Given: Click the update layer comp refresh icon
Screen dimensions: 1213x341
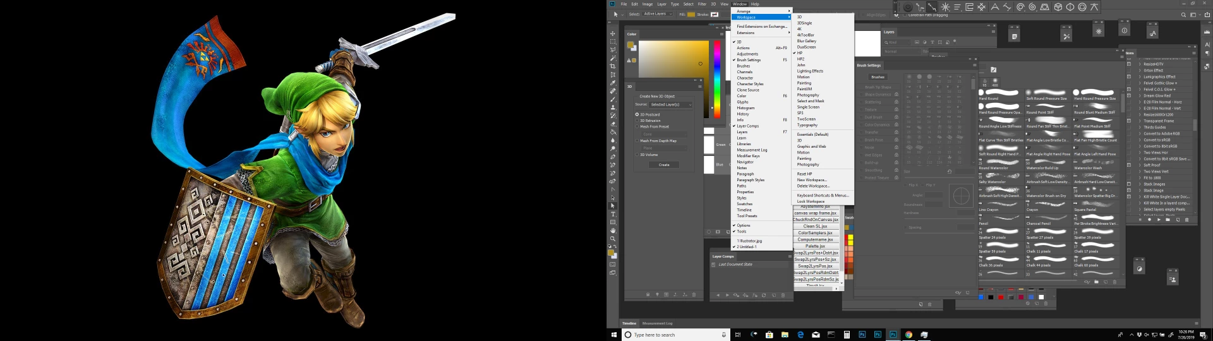Looking at the screenshot, I should click(x=764, y=295).
